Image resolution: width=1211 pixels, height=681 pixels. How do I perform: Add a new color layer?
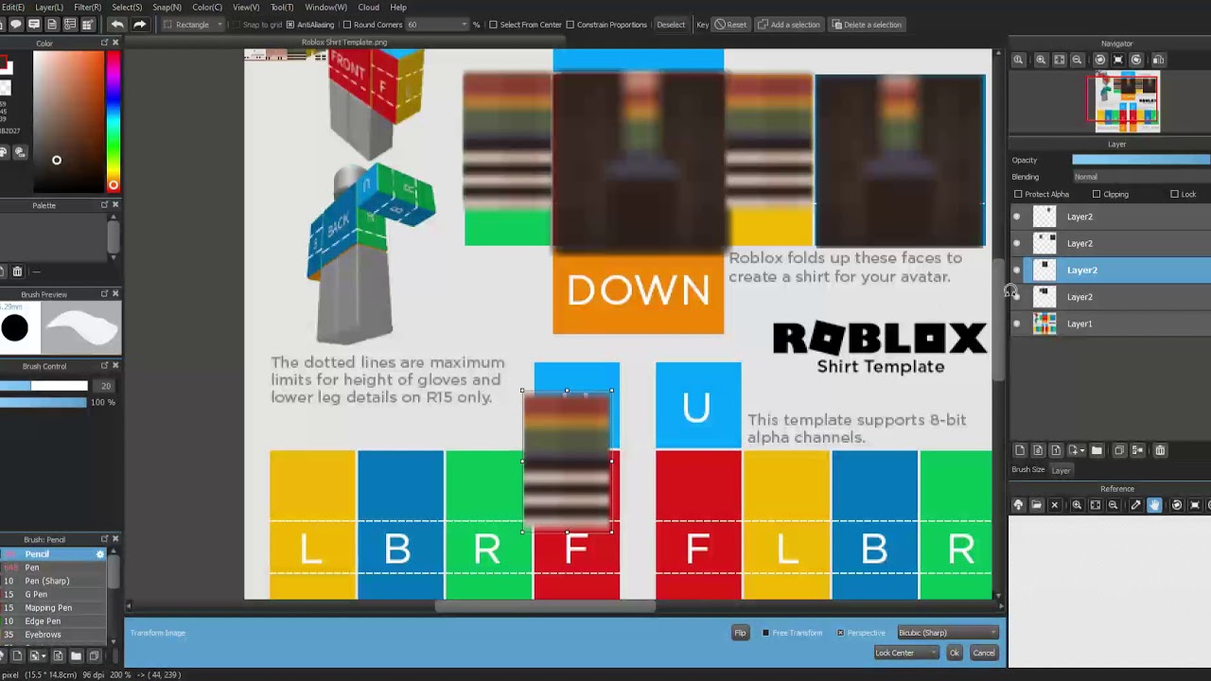click(1020, 450)
